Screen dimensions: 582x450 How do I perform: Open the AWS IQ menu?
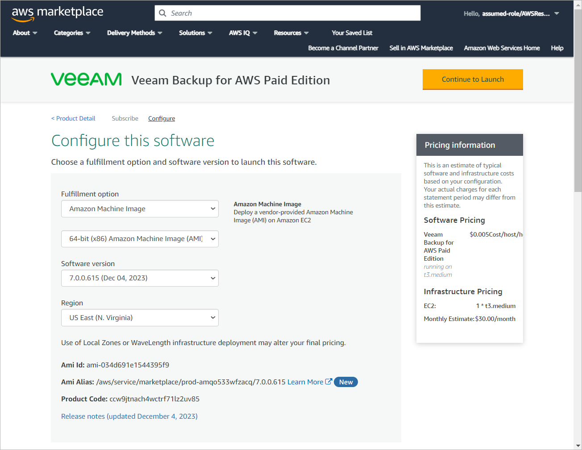click(243, 33)
